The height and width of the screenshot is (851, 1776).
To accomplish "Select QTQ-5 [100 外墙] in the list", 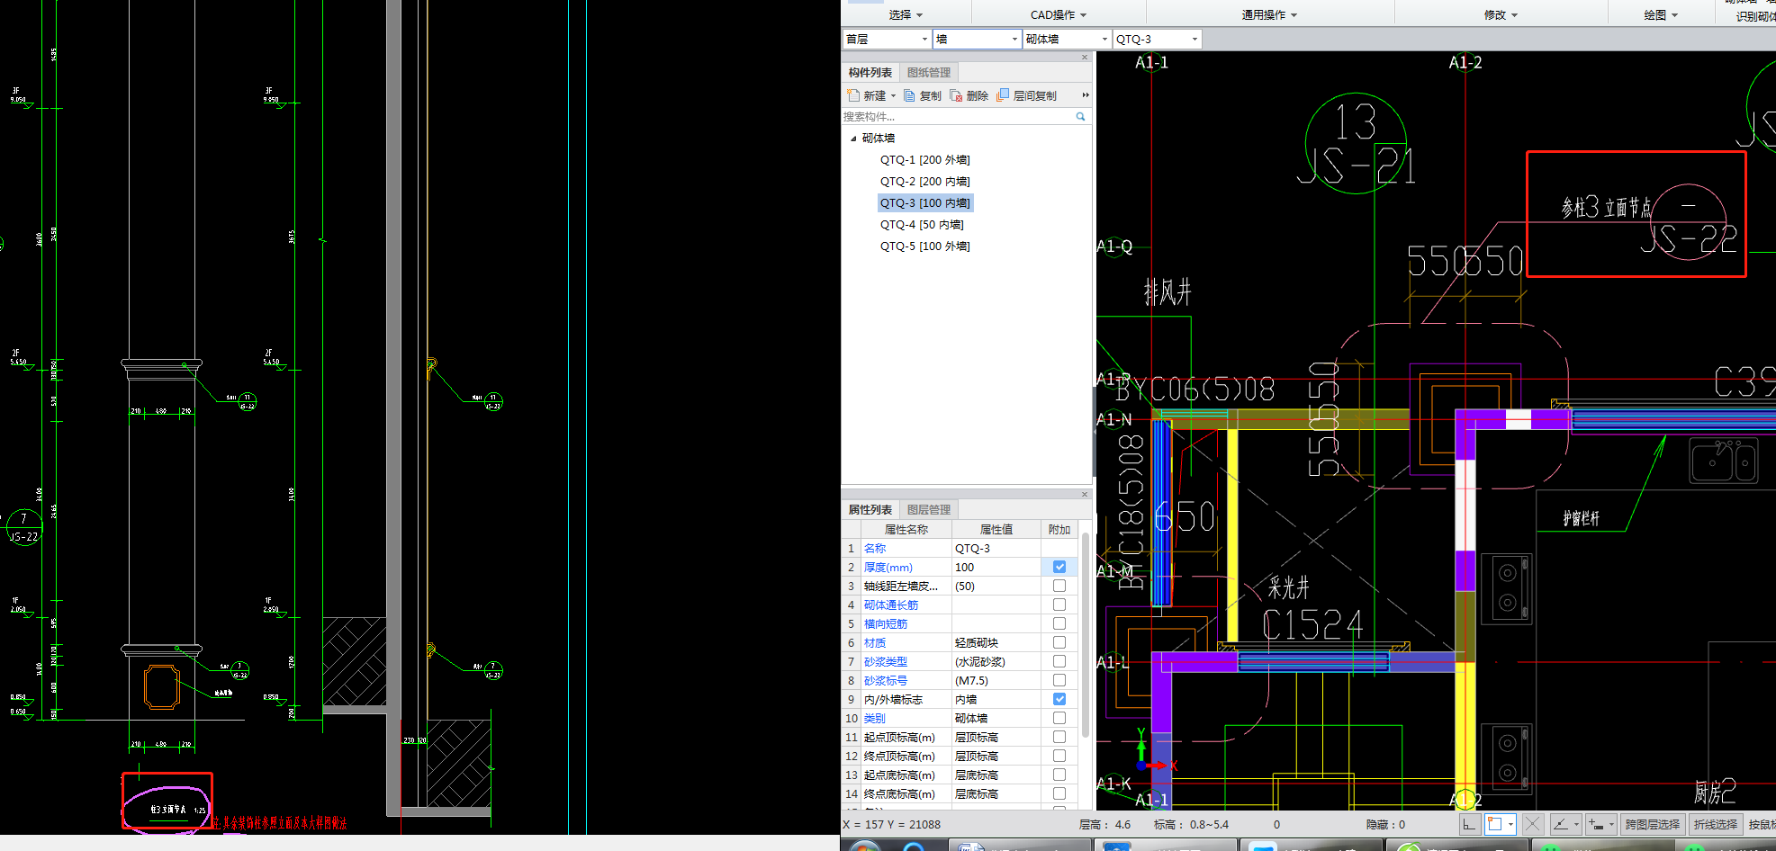I will coord(924,246).
